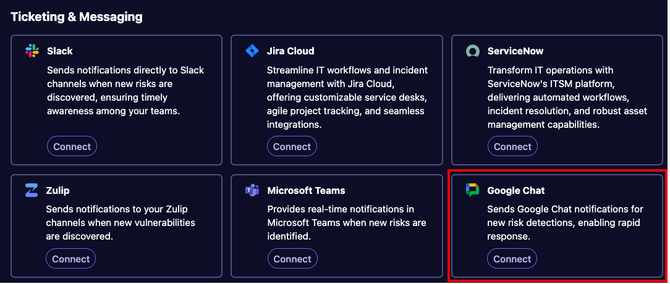
Task: Click the Ticketing & Messaging heading
Action: coord(77,17)
